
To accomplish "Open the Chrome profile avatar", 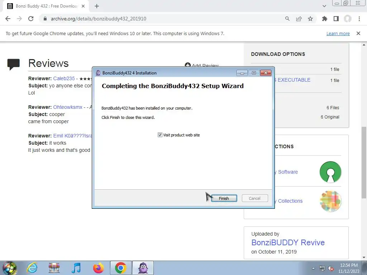I will pos(348,19).
